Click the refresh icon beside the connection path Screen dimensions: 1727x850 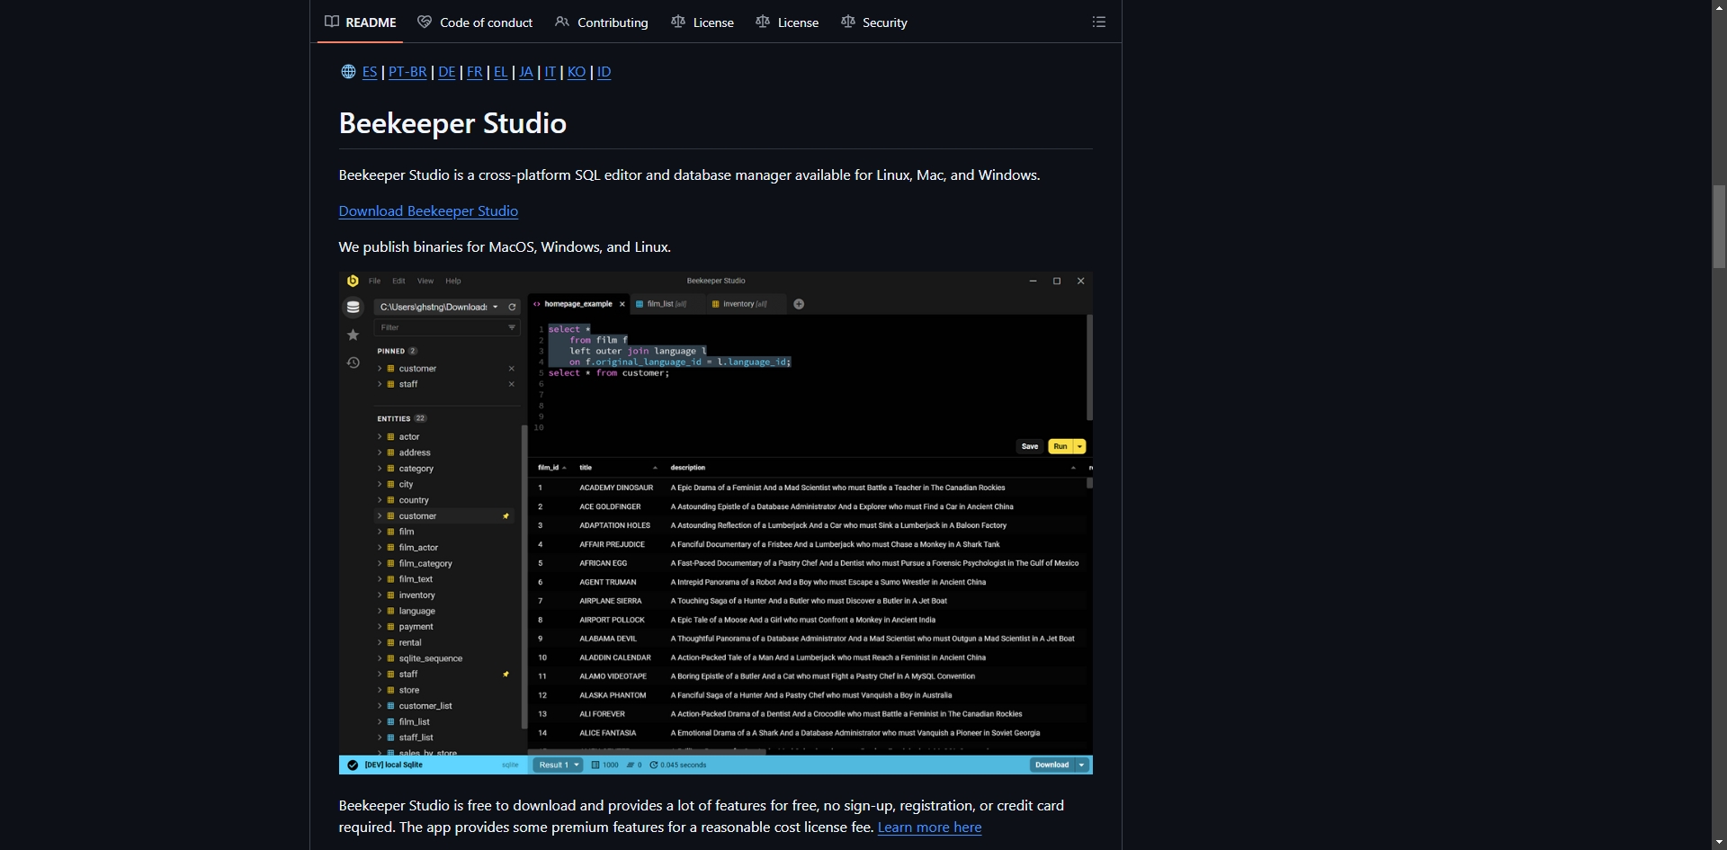tap(512, 307)
